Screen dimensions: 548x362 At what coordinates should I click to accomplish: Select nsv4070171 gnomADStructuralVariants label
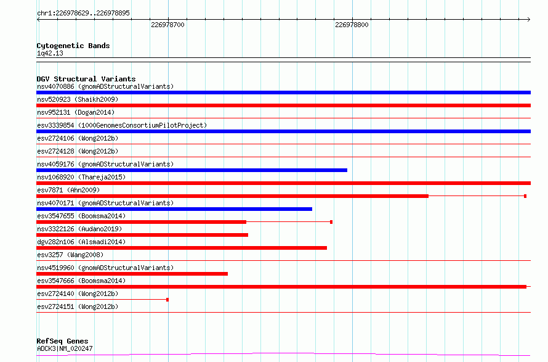pyautogui.click(x=105, y=203)
